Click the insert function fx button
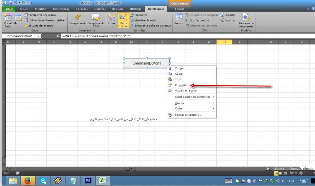 tap(58, 36)
